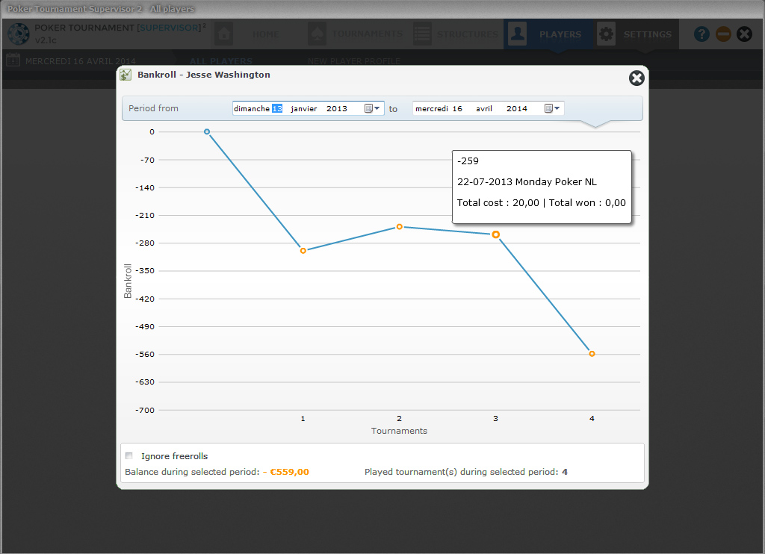Image resolution: width=765 pixels, height=554 pixels.
Task: Open the Players tab
Action: point(549,34)
